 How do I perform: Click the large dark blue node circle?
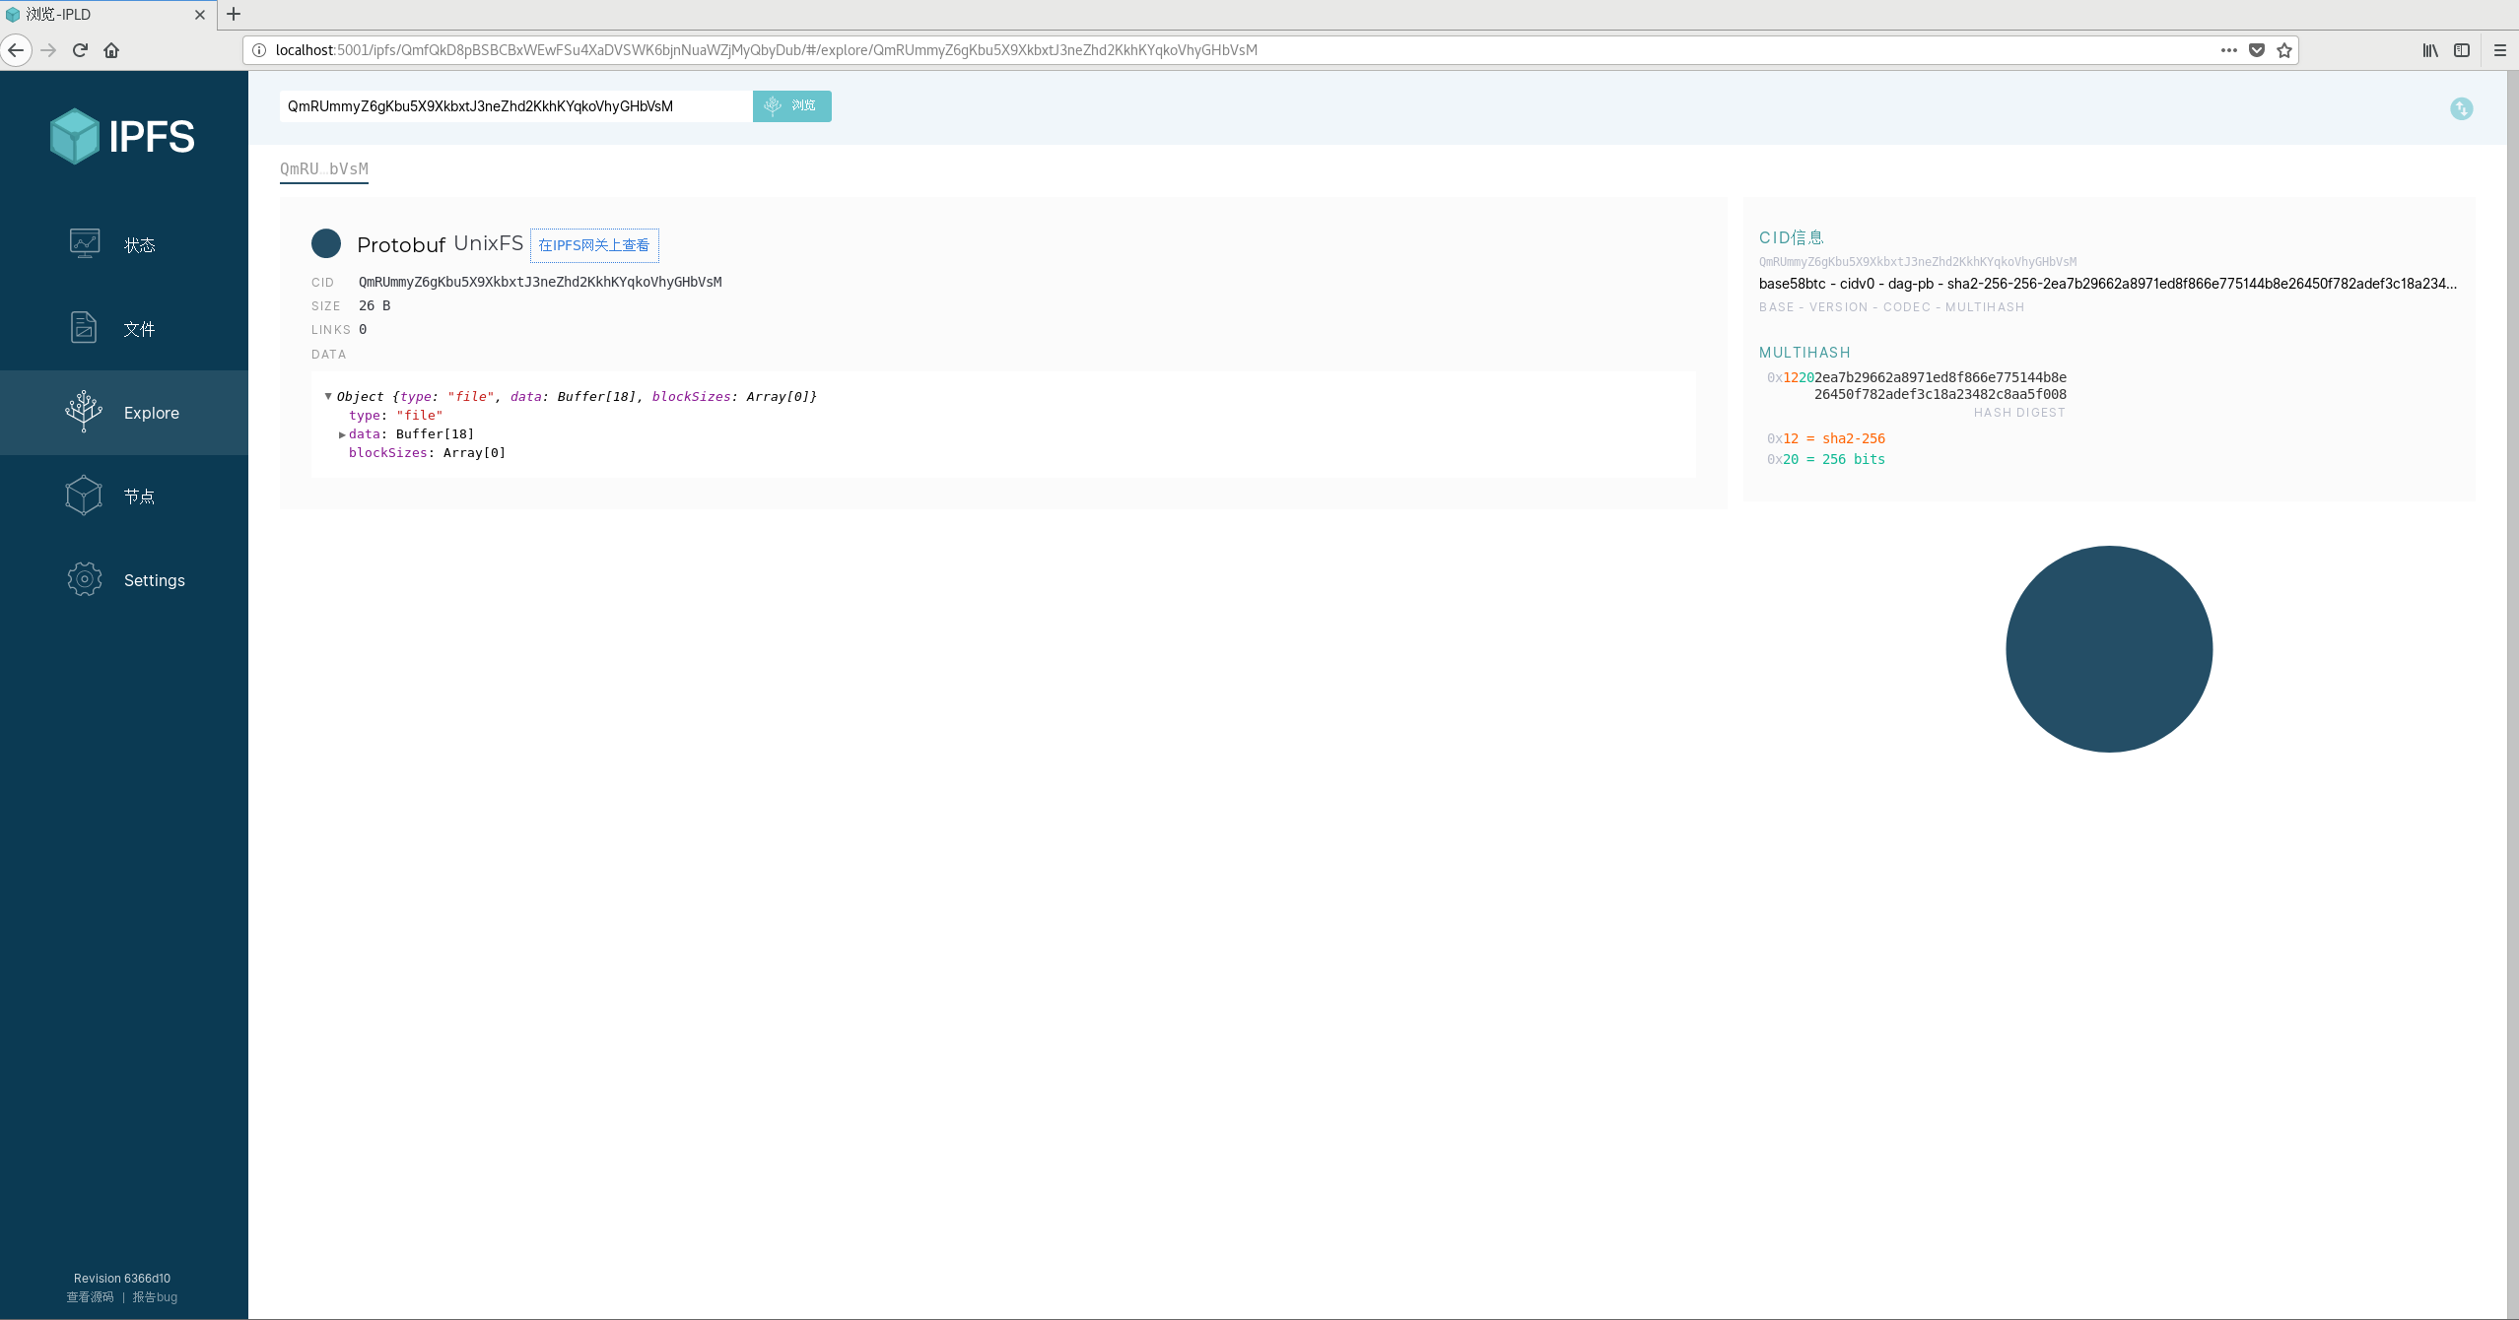2109,649
